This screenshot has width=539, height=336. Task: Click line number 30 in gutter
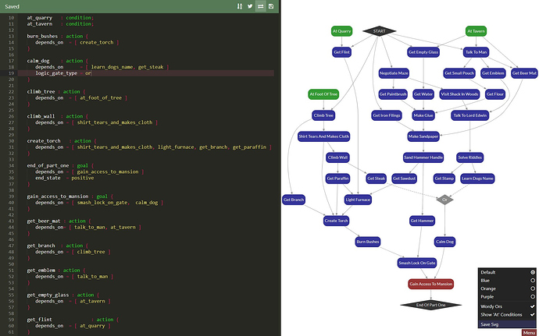[x=12, y=141]
